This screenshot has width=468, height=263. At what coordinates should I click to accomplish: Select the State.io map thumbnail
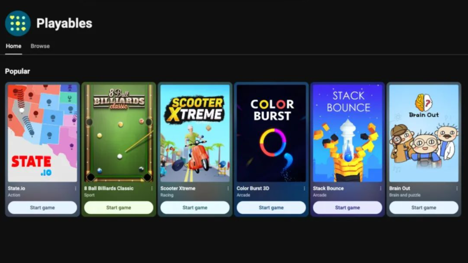point(43,133)
